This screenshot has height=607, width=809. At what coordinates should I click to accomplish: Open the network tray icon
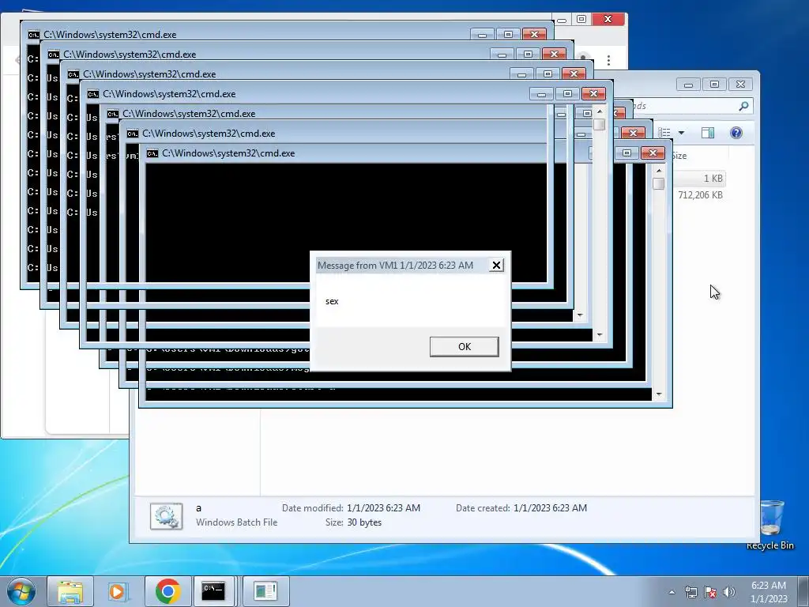click(690, 592)
